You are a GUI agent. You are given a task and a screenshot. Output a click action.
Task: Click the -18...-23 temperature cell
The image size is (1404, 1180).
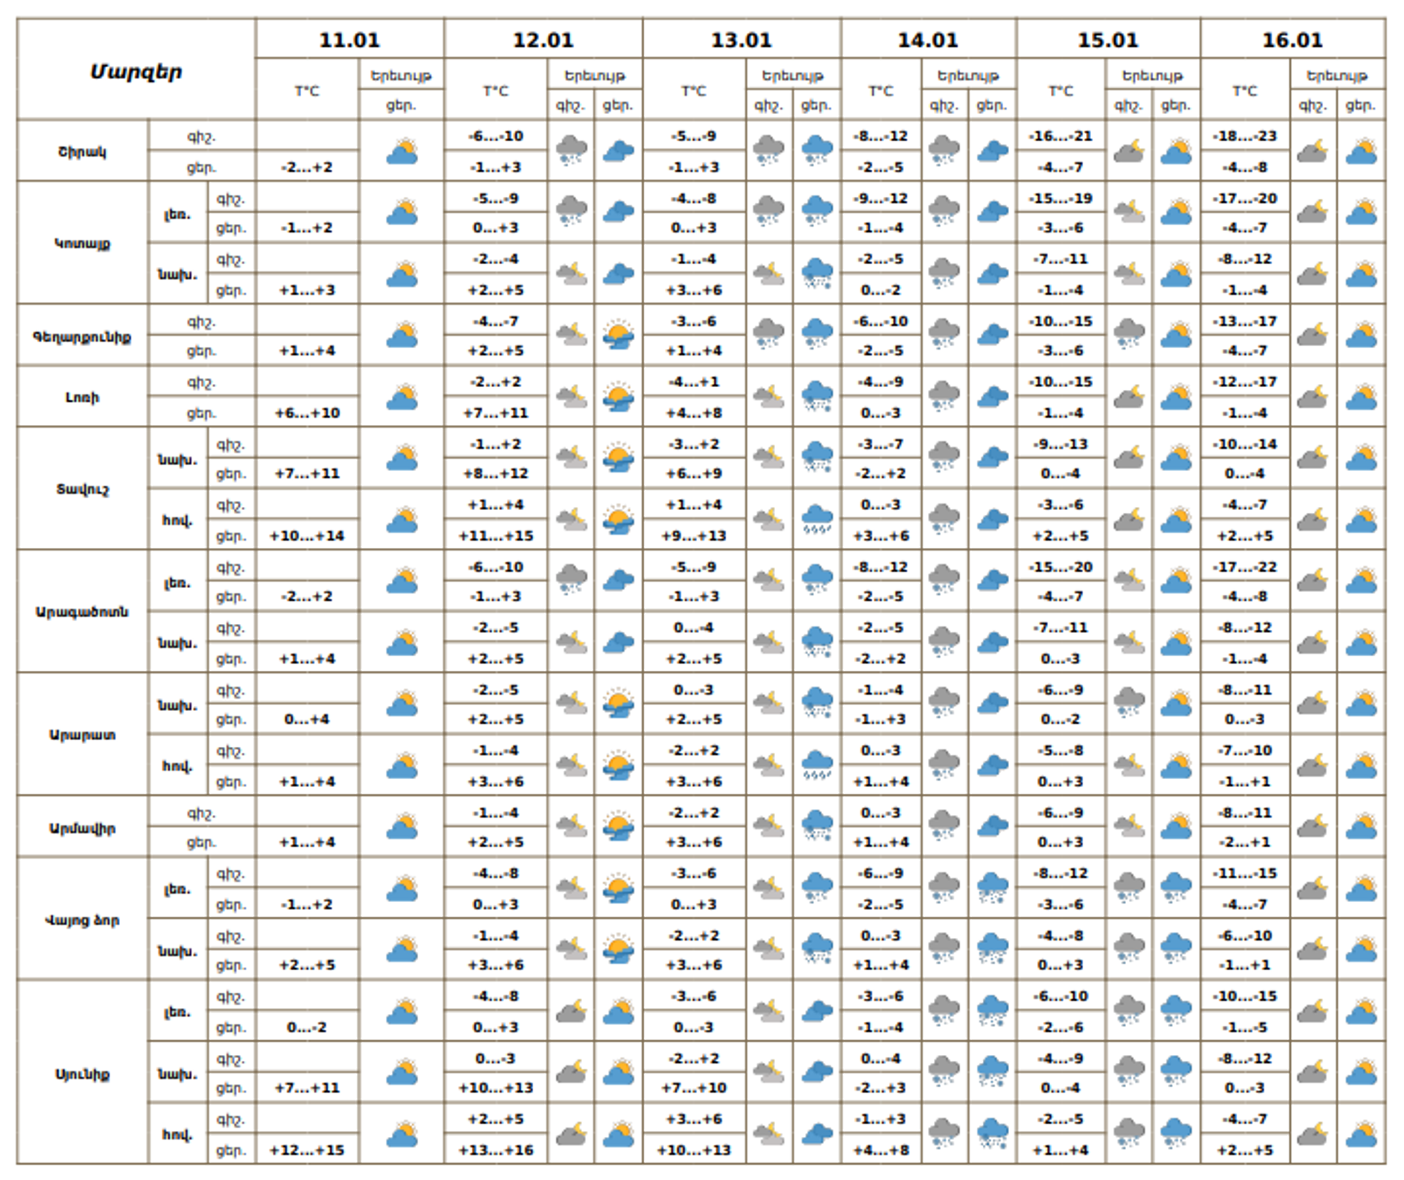[1245, 136]
